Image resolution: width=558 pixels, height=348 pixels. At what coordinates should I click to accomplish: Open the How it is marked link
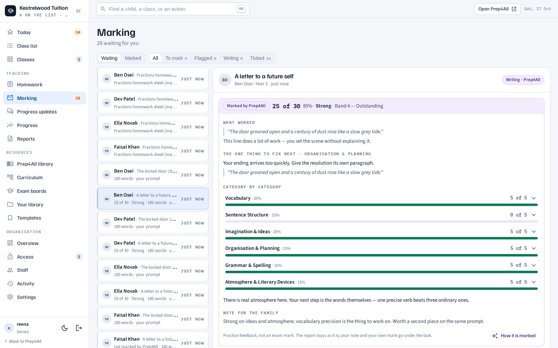[x=514, y=336]
